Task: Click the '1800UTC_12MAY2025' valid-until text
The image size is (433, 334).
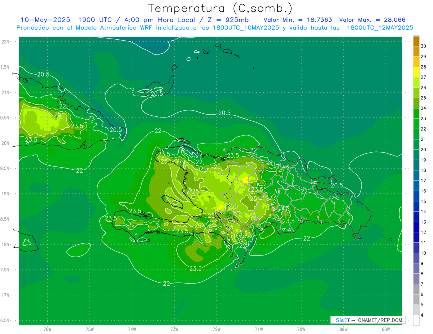Action: click(380, 28)
